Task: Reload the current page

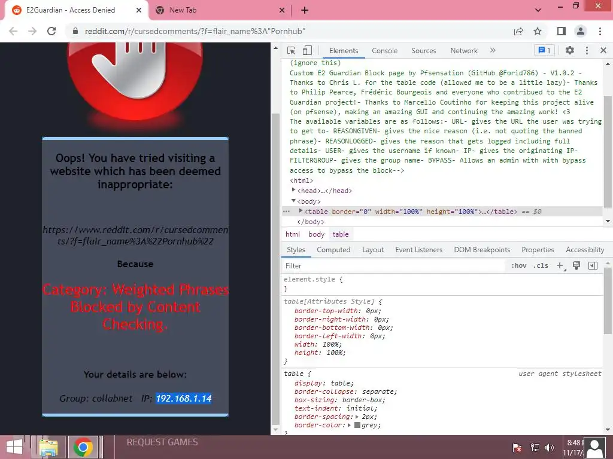Action: tap(51, 31)
